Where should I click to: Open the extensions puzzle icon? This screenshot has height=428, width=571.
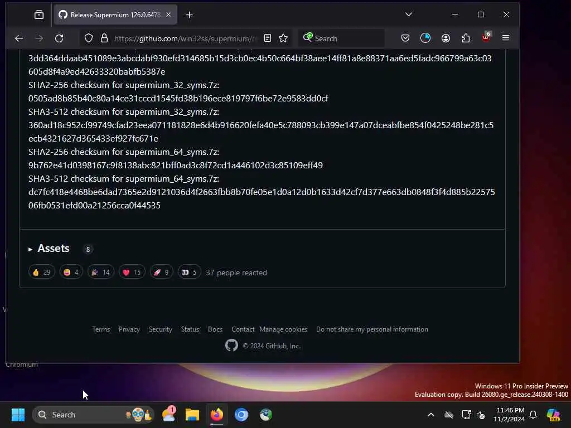[466, 38]
